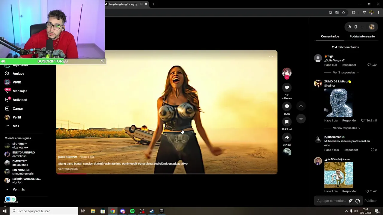This screenshot has width=383, height=215.
Task: Open comments via the speech bubble icon
Action: pyautogui.click(x=287, y=106)
